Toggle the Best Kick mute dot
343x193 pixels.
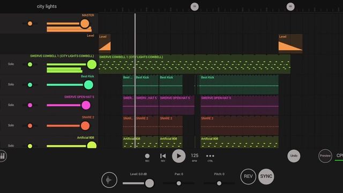(30, 85)
